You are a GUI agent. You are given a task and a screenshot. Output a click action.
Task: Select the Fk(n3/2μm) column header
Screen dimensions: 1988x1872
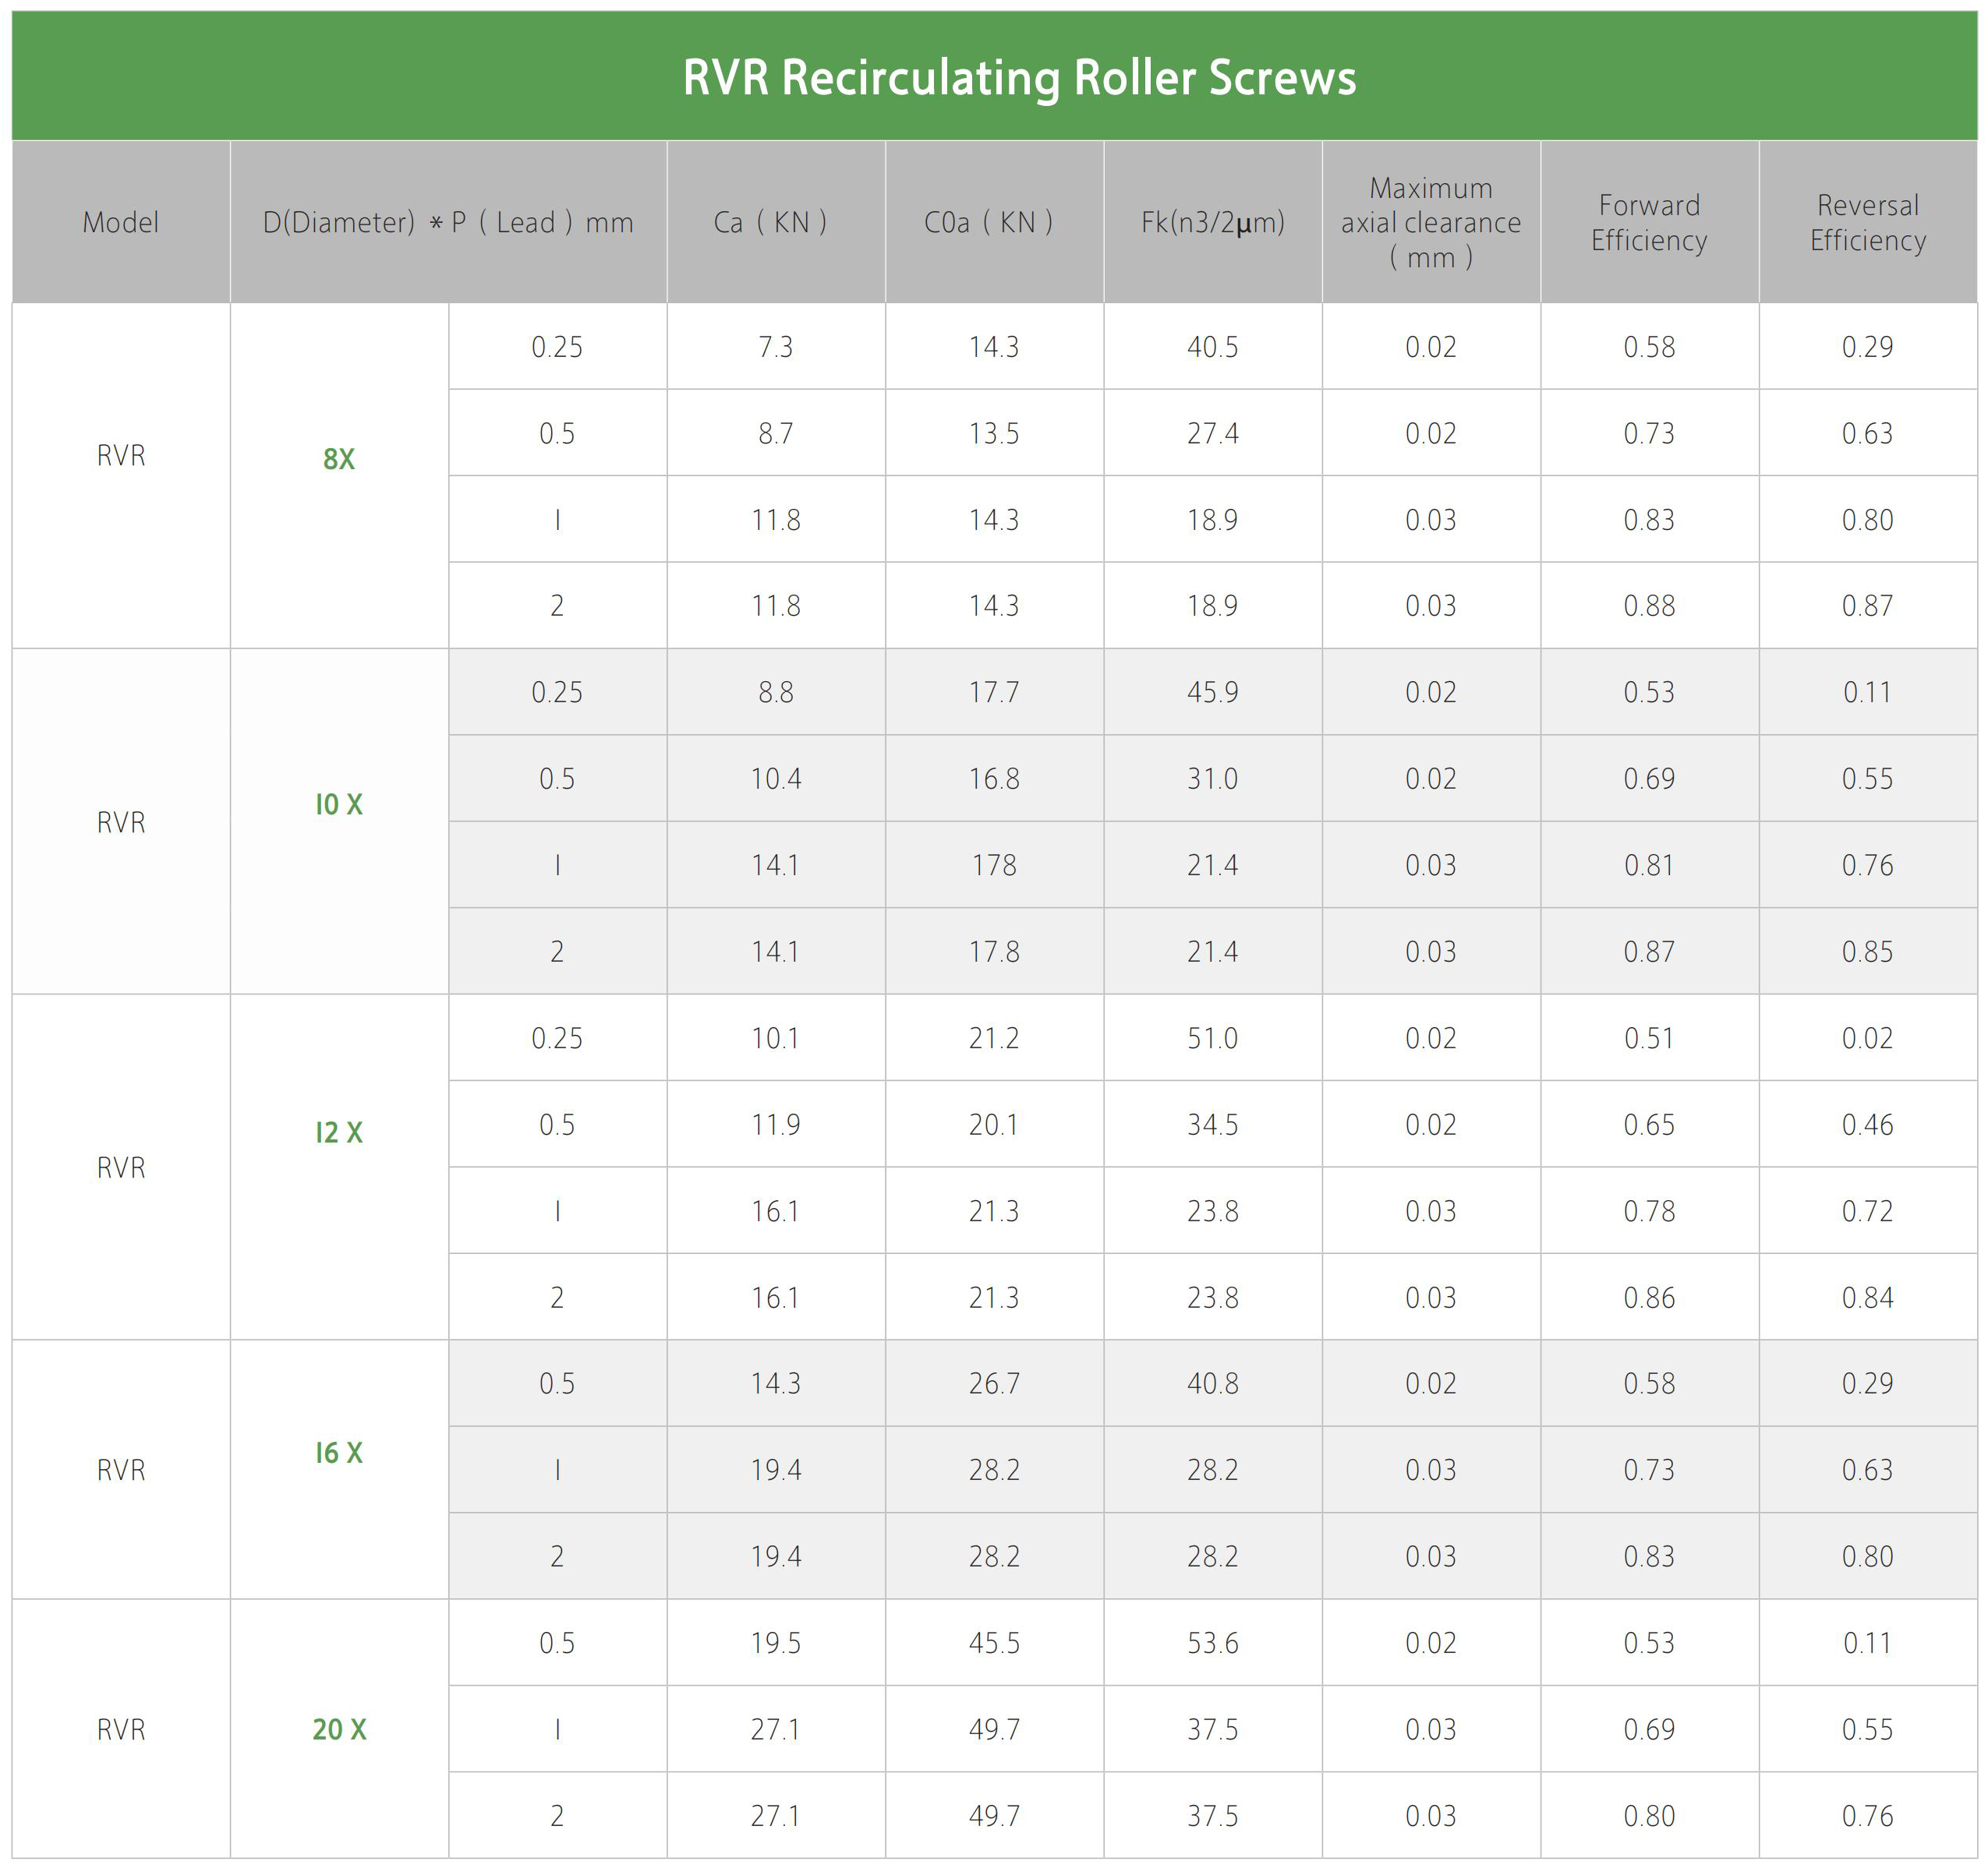[x=1212, y=222]
